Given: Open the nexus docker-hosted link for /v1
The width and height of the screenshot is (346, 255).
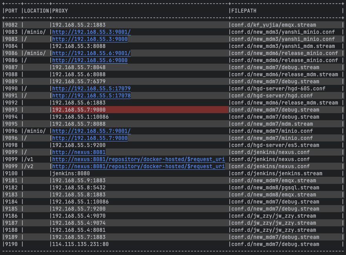Looking at the screenshot, I should click(138, 159).
